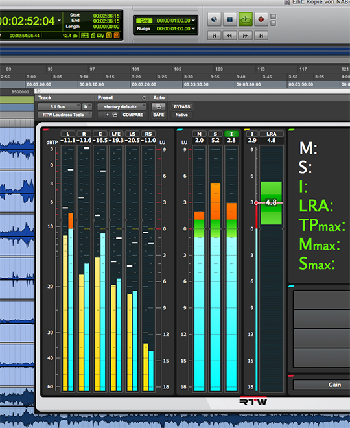This screenshot has height=428, width=350.
Task: Click the R channel label
Action: tap(84, 134)
